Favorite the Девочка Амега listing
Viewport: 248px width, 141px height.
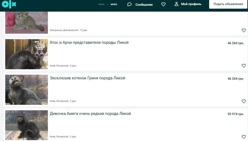click(244, 137)
